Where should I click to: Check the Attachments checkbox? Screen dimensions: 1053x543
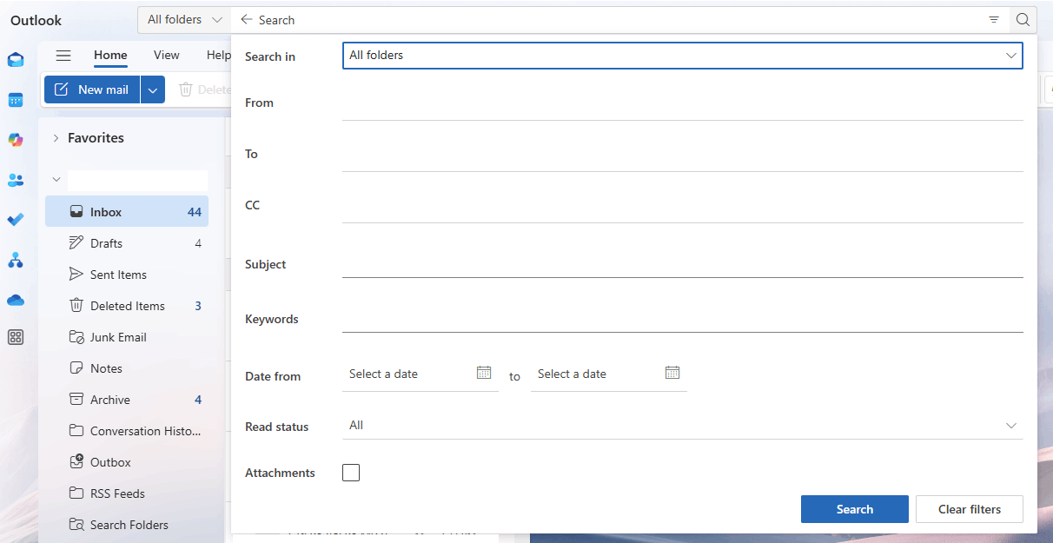point(351,472)
